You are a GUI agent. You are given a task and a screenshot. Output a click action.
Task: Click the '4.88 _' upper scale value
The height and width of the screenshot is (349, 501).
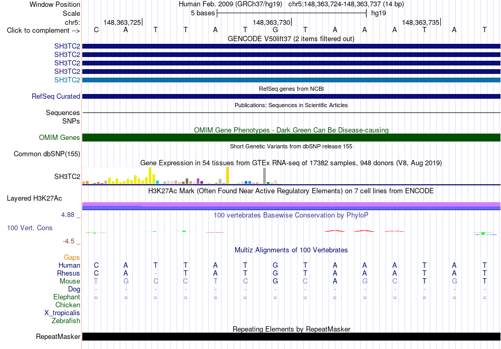(71, 215)
